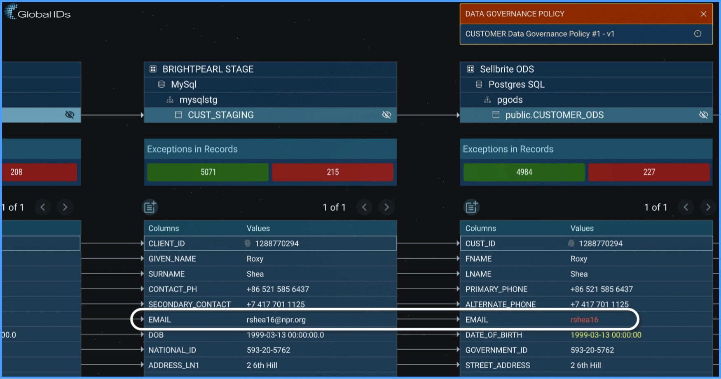Select the CUST_ID row
Image resolution: width=721 pixels, height=379 pixels.
(586, 243)
